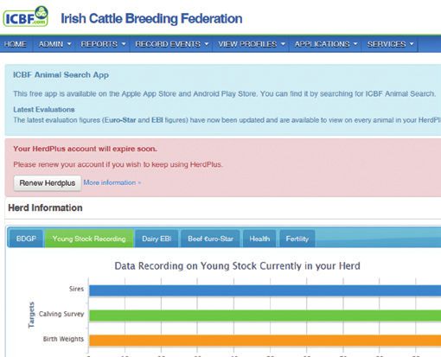This screenshot has width=441, height=357.
Task: Click the Renew Herdplus button
Action: point(48,183)
